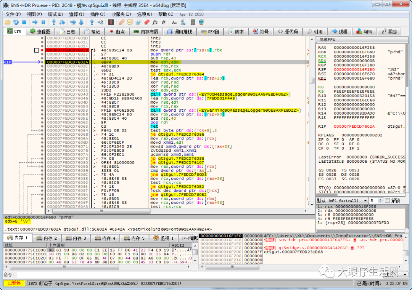This screenshot has width=412, height=290.
Task: Switch to the 调用堆栈 tab
Action: coord(180,32)
